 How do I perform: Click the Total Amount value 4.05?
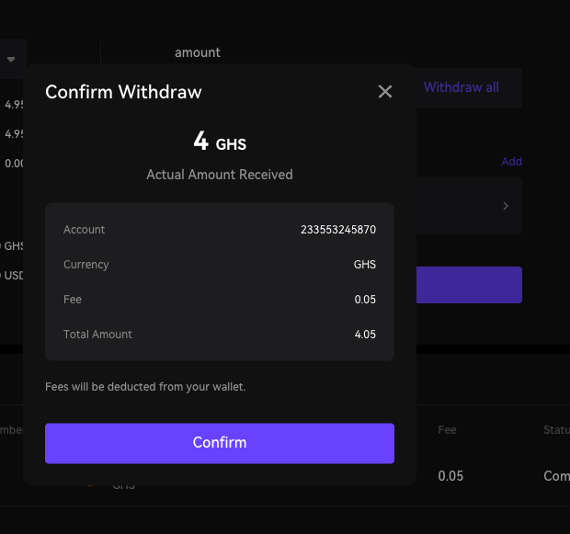point(365,335)
